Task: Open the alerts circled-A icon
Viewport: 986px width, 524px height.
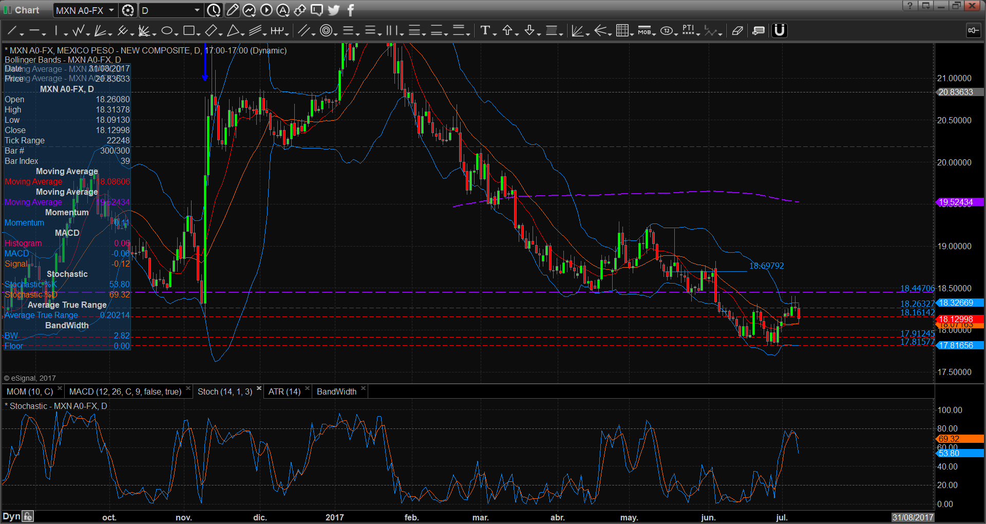Action: click(283, 10)
